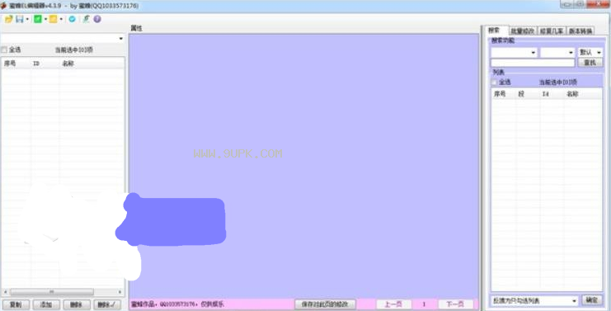Image resolution: width=611 pixels, height=311 pixels.
Task: Click the 查找 search button
Action: click(x=590, y=63)
